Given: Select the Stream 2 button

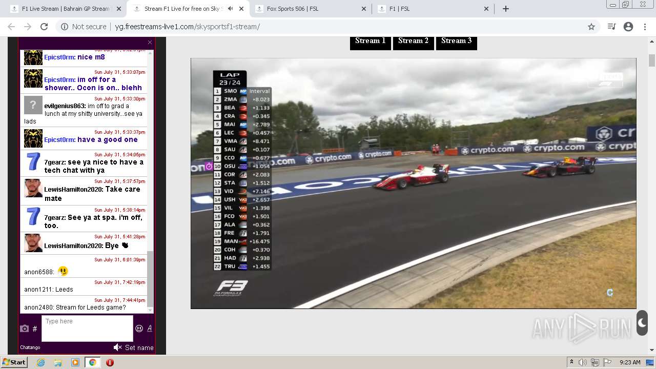Looking at the screenshot, I should point(414,41).
